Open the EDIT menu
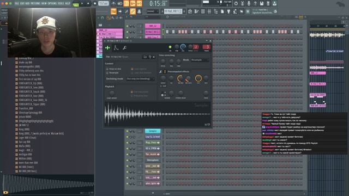This screenshot has width=349, height=196. (22, 3)
